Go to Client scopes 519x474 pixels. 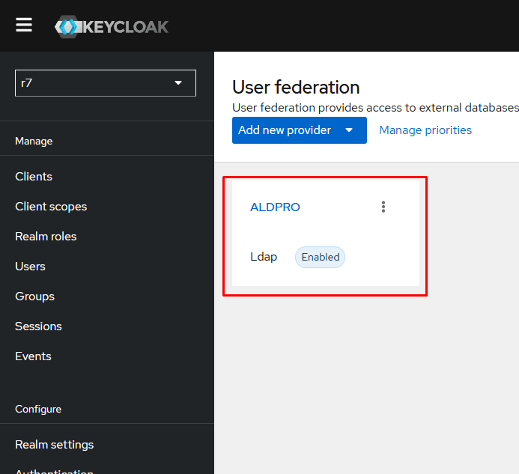tap(51, 207)
